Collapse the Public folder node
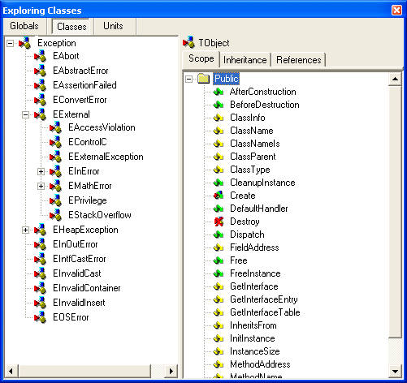 coord(189,79)
